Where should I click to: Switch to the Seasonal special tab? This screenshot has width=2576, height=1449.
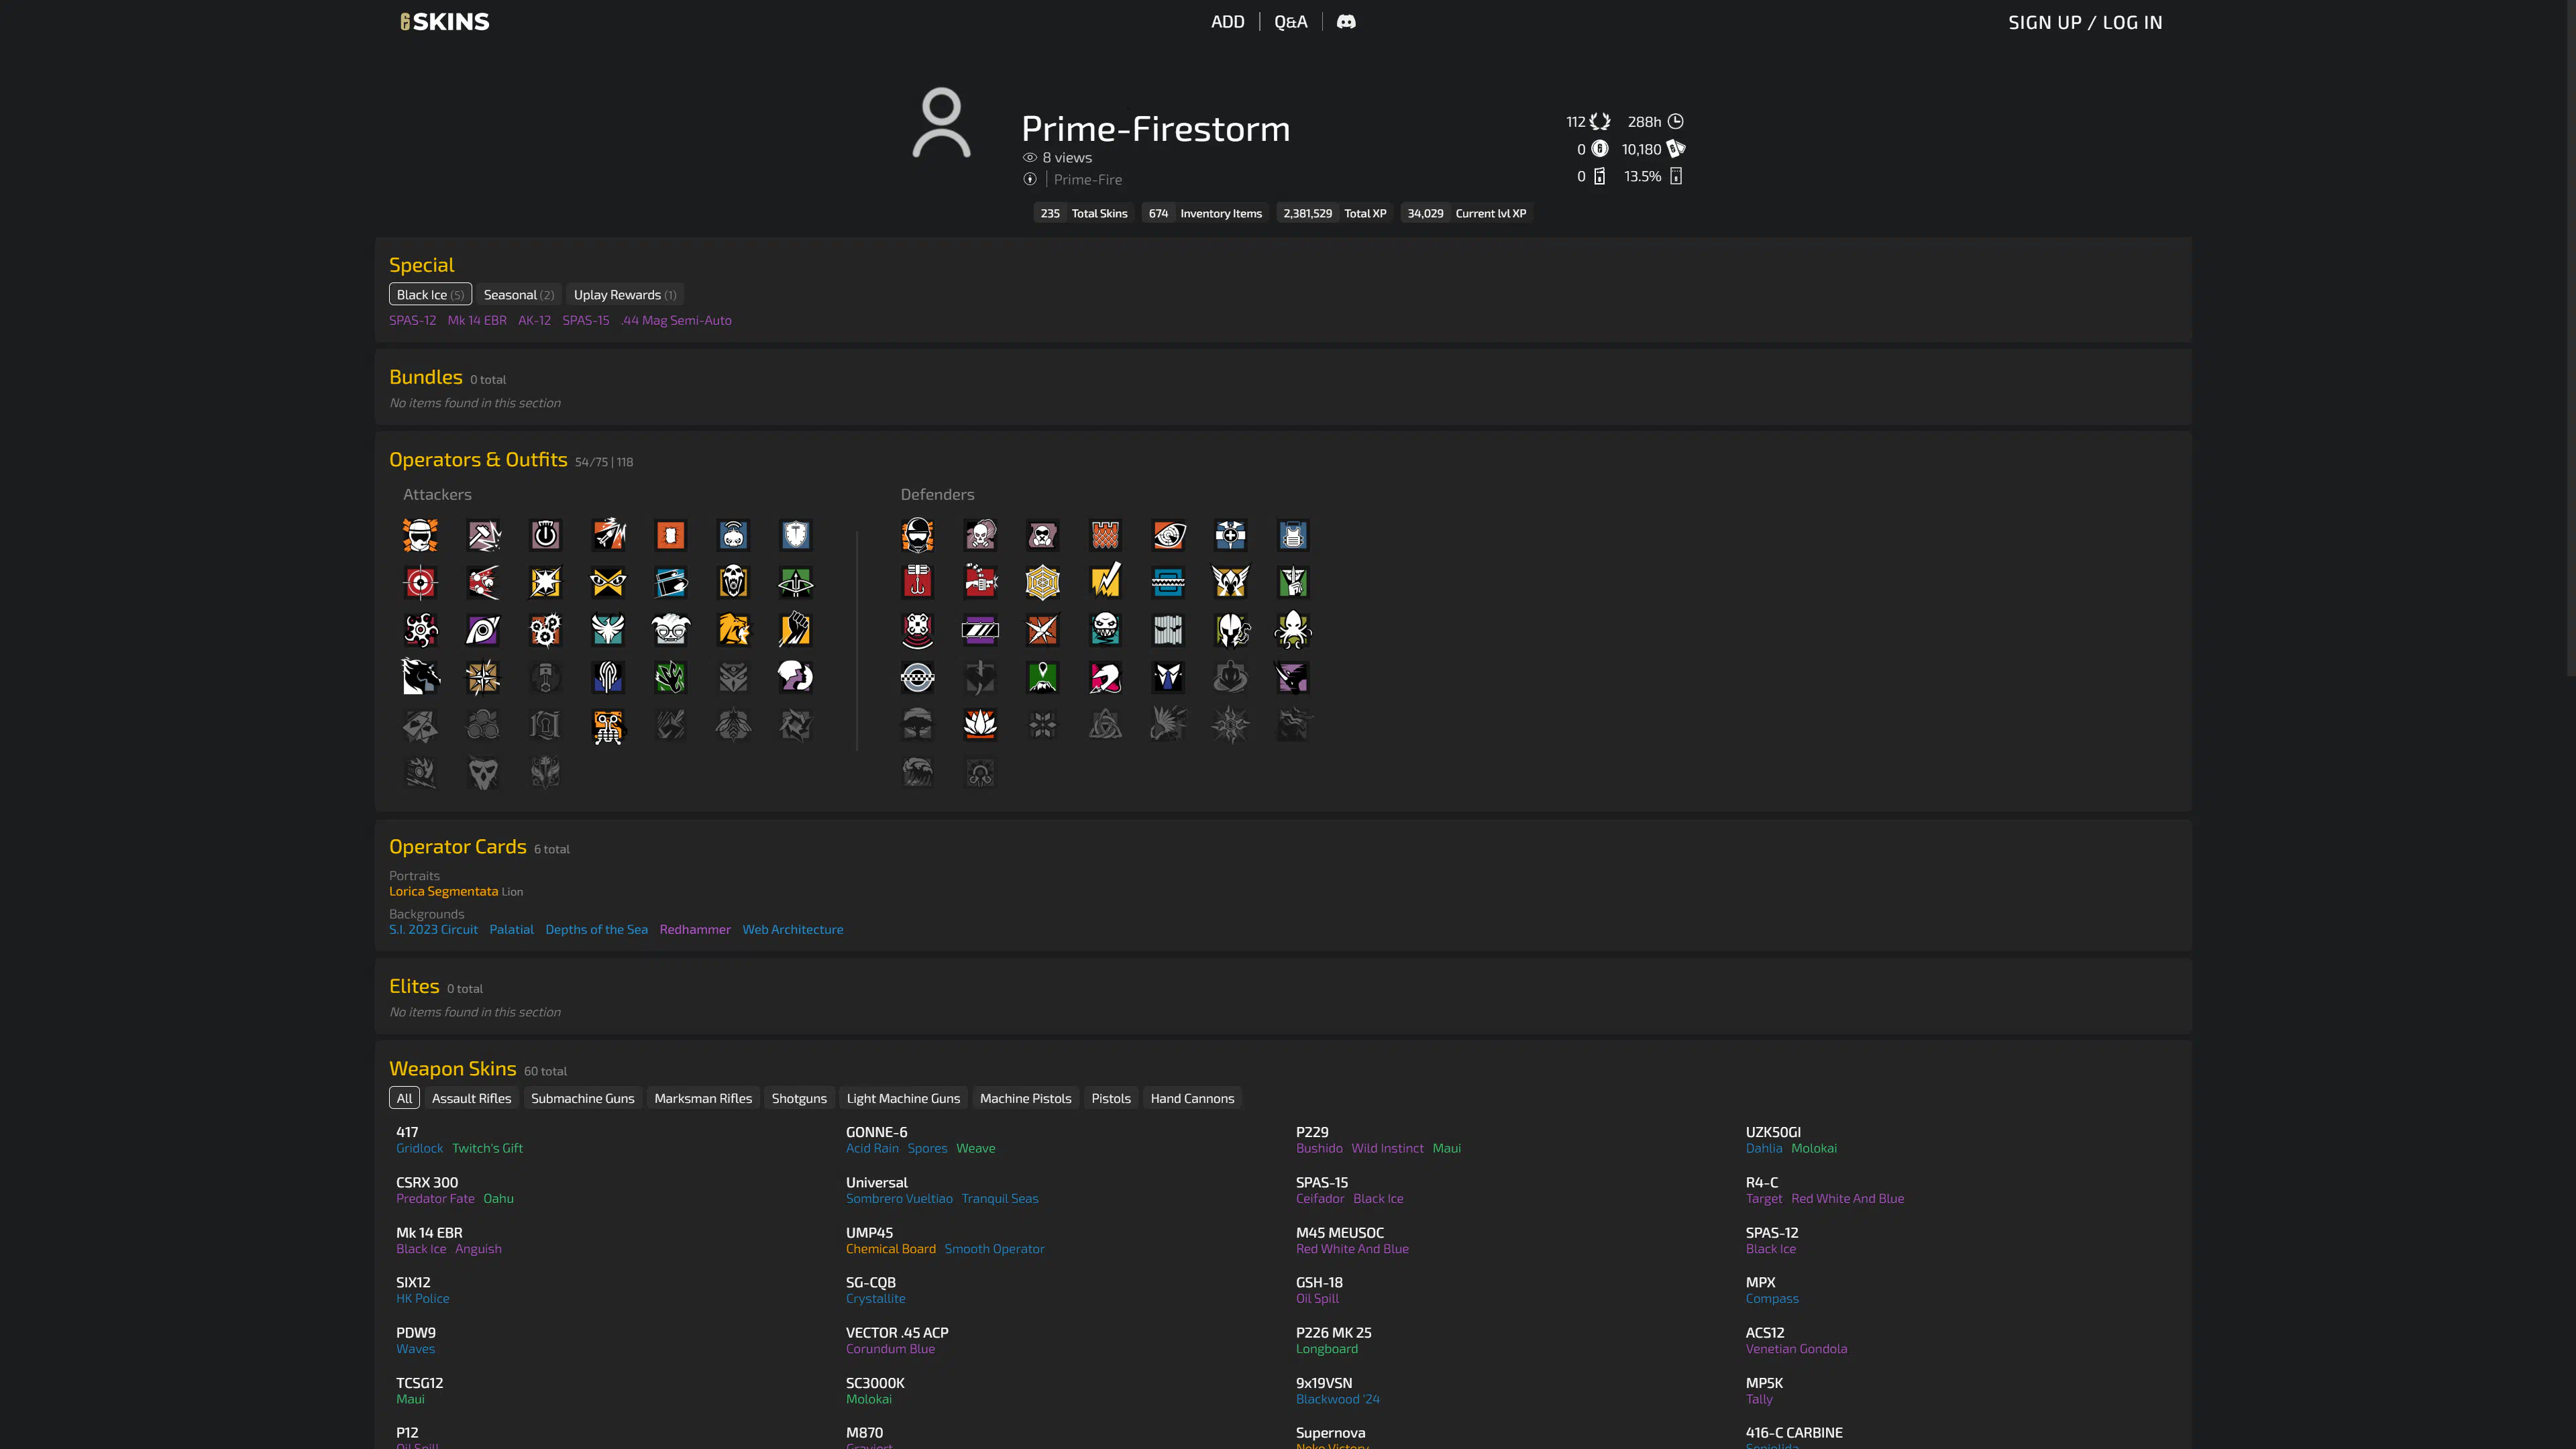[518, 294]
